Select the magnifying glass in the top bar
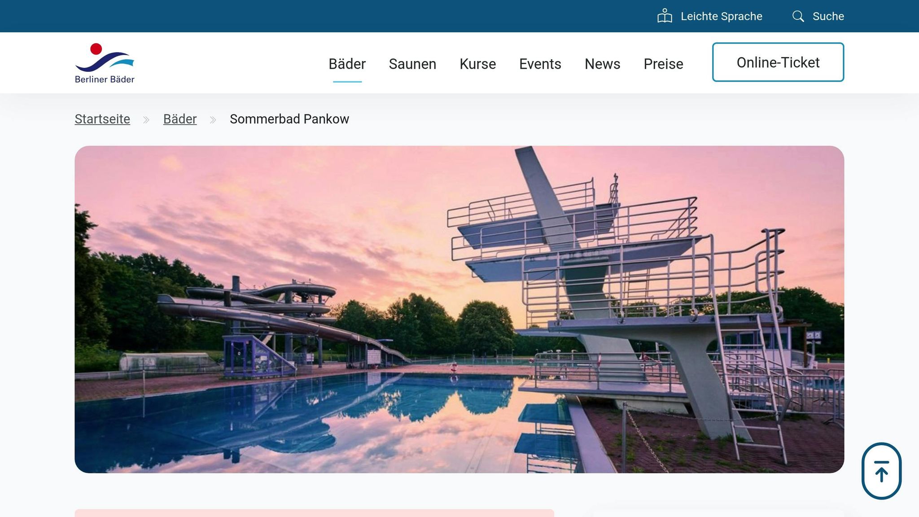The height and width of the screenshot is (517, 919). point(798,16)
